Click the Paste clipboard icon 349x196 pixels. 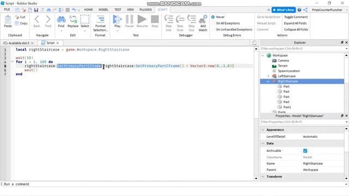(x=8, y=20)
